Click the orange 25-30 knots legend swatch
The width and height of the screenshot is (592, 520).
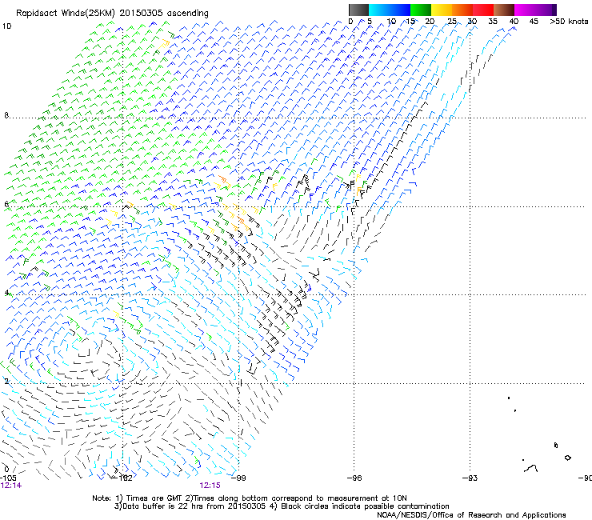(462, 10)
